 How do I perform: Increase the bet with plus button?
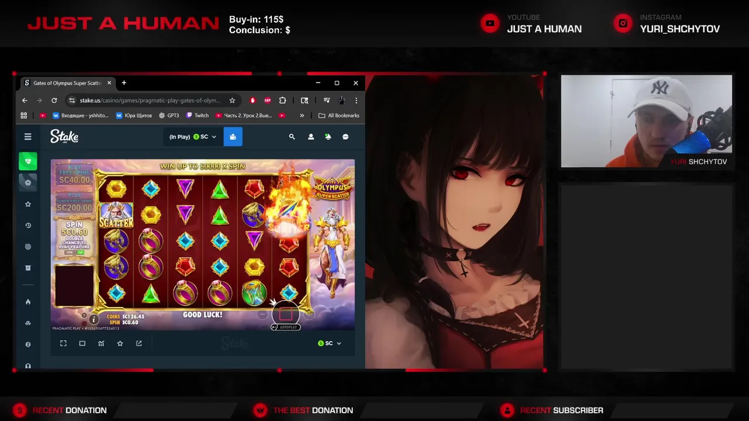point(308,315)
